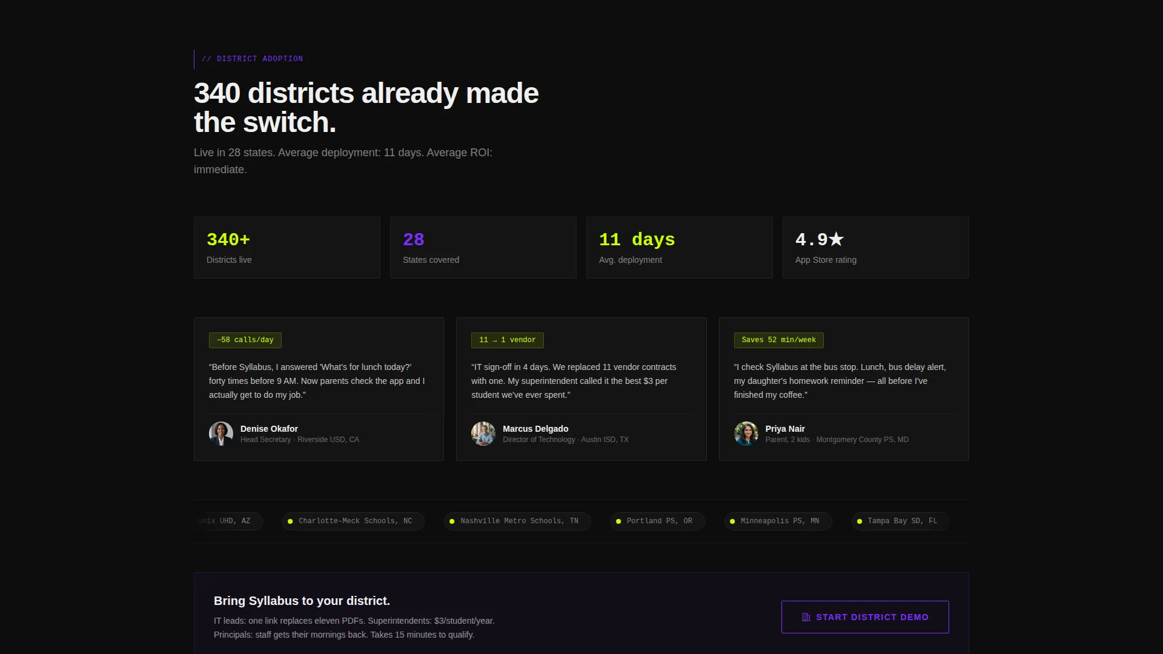The image size is (1163, 654).
Task: Select the Charlotte-Meck Schools, NC chip
Action: coord(353,521)
